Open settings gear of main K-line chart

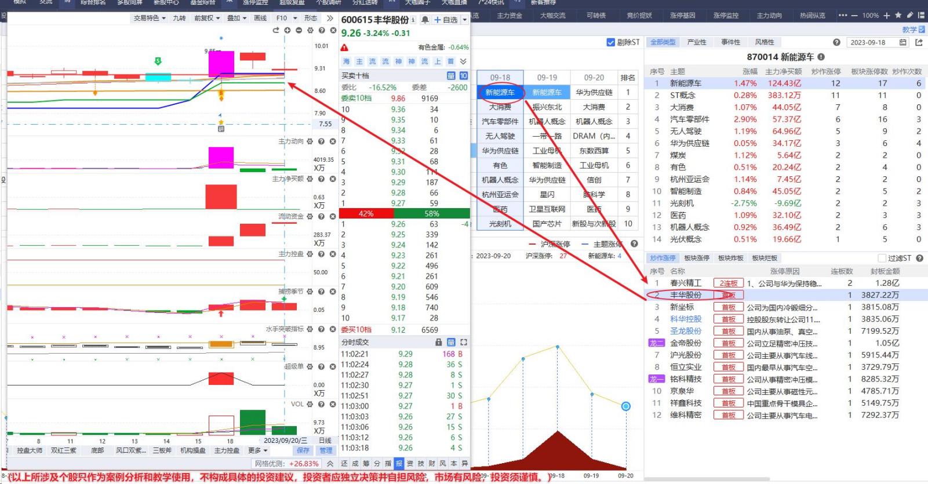(310, 30)
